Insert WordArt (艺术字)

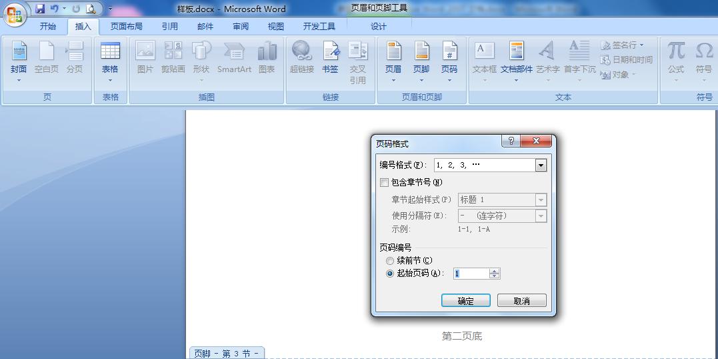tap(548, 62)
